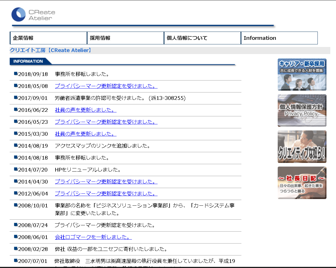
Task: Open 社員の声を更新しました link dated 2016/06/22
Action: [x=85, y=110]
